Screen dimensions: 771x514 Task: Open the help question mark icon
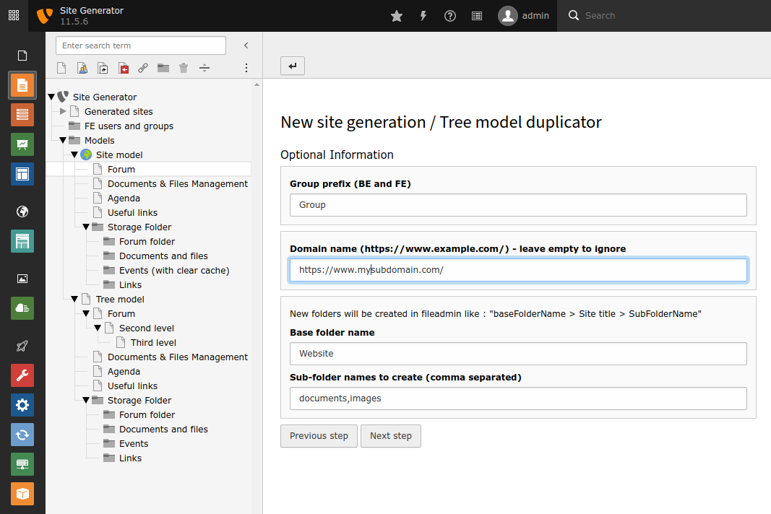[x=450, y=16]
